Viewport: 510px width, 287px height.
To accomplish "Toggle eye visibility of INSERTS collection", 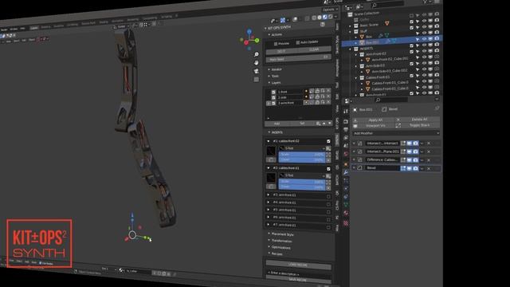I will 424,45.
